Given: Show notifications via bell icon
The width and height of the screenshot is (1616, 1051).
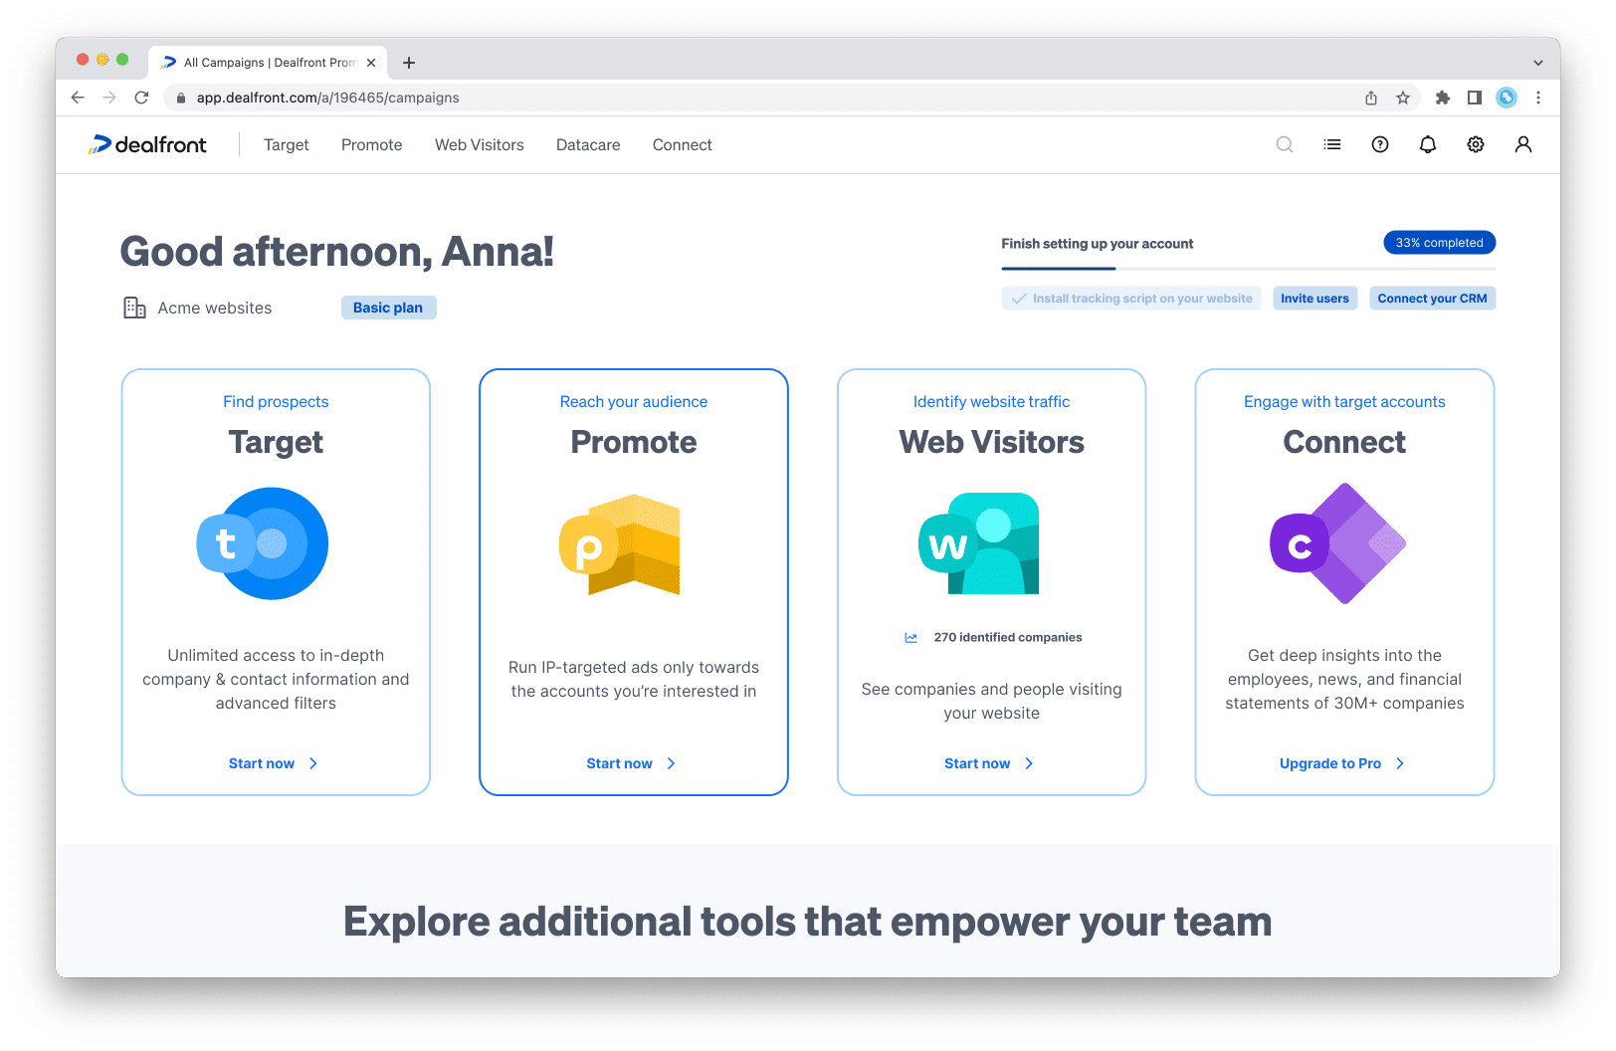Looking at the screenshot, I should (x=1428, y=144).
